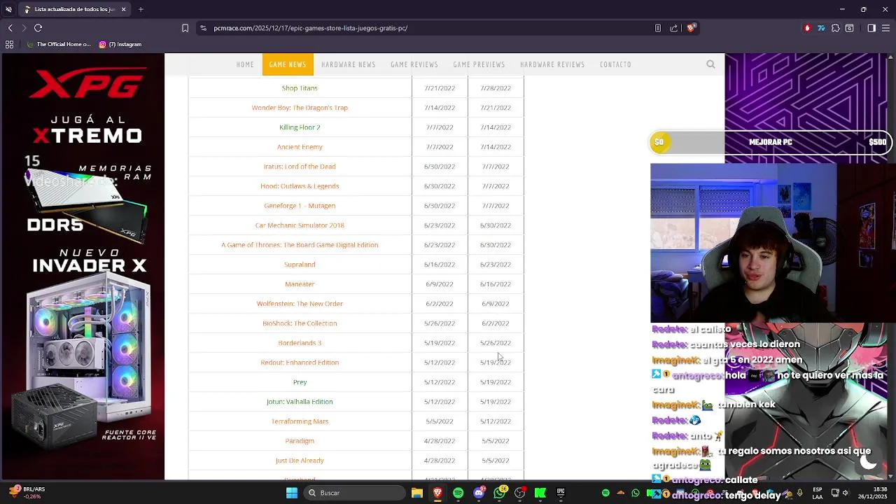The image size is (896, 504).
Task: Open WhatsApp from the taskbar
Action: coord(499,493)
